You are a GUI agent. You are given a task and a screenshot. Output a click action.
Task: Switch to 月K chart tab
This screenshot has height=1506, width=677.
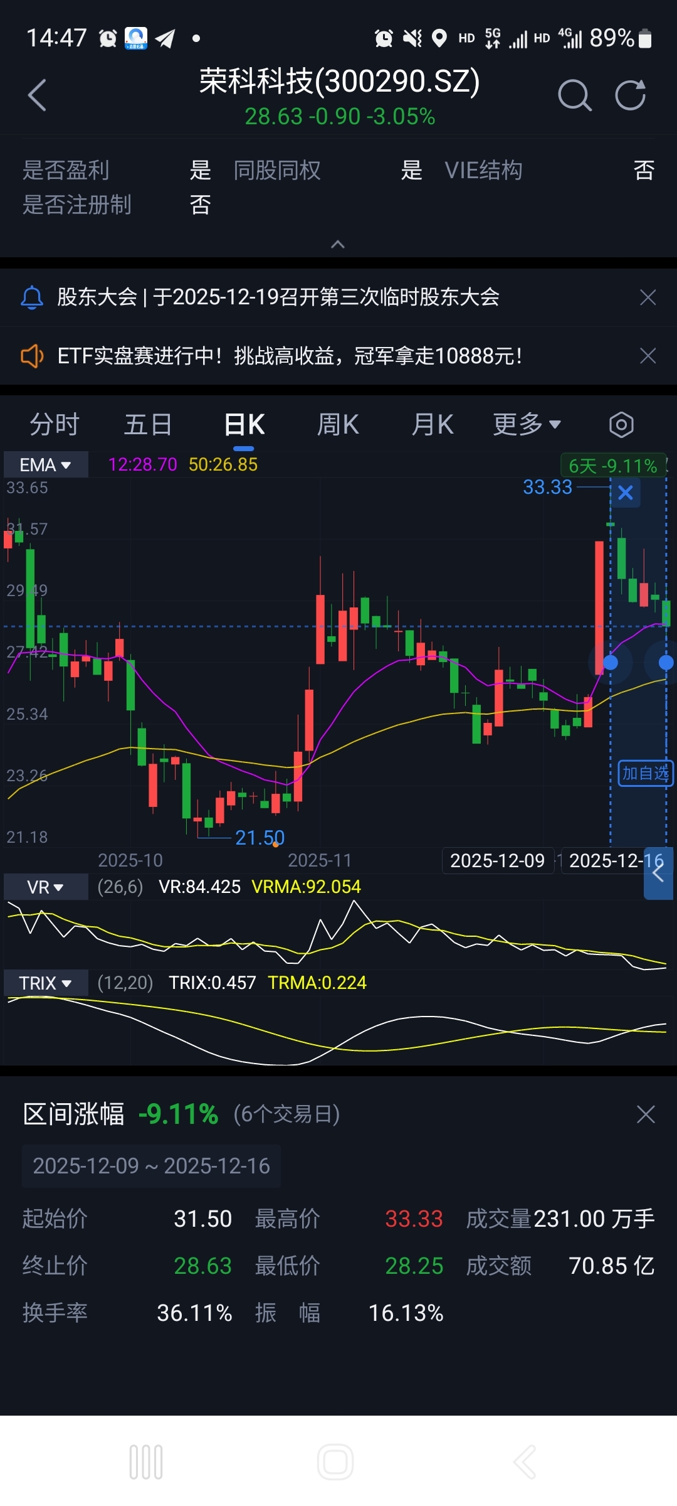tap(432, 424)
